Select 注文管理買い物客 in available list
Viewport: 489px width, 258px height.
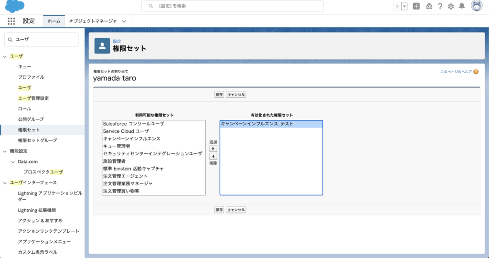pyautogui.click(x=153, y=191)
